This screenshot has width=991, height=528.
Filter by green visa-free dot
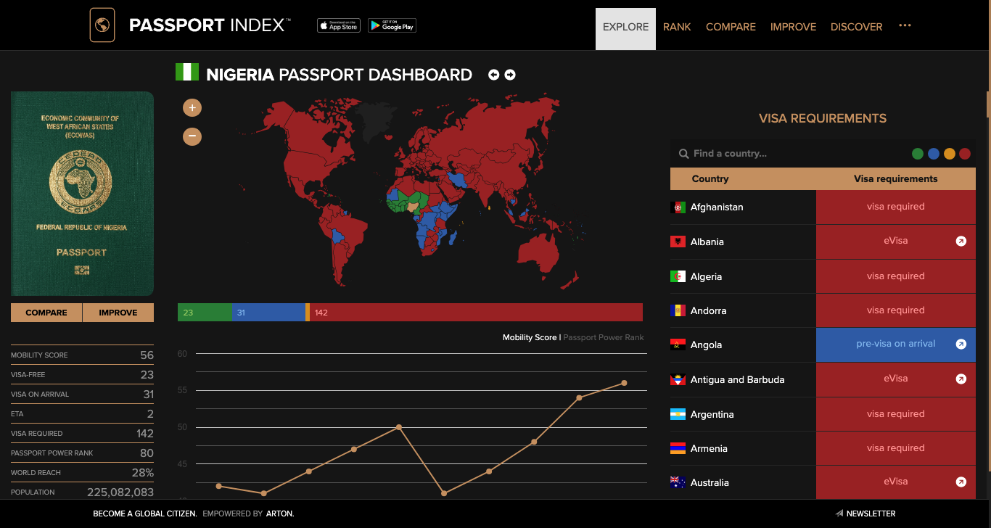(x=918, y=154)
